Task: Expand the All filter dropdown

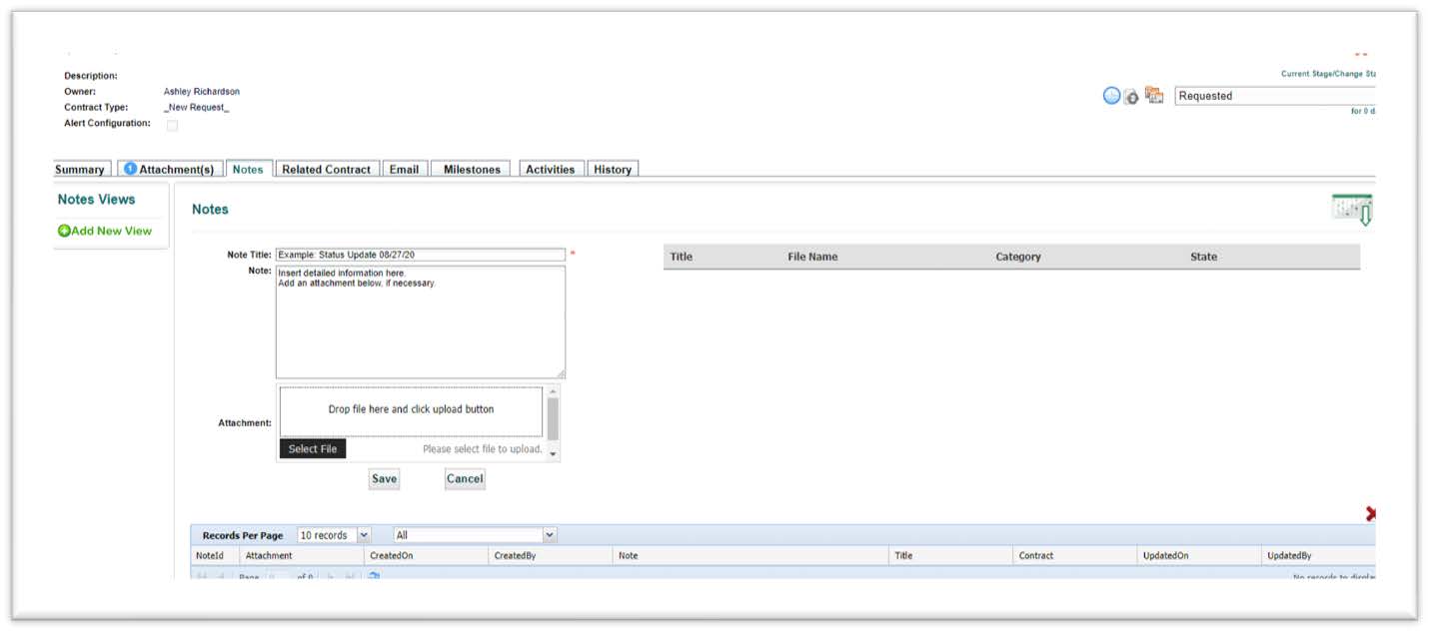Action: pyautogui.click(x=475, y=535)
